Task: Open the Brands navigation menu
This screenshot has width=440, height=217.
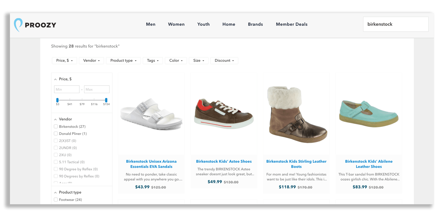Action: (x=255, y=24)
